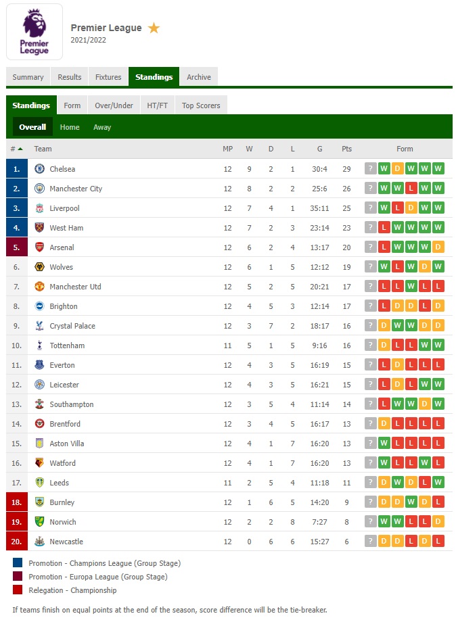
Task: Show the Away standings view
Action: [x=102, y=127]
